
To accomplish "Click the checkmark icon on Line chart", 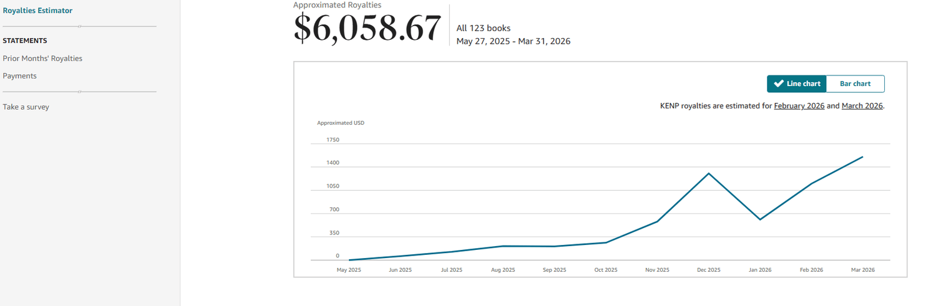I will pyautogui.click(x=778, y=84).
